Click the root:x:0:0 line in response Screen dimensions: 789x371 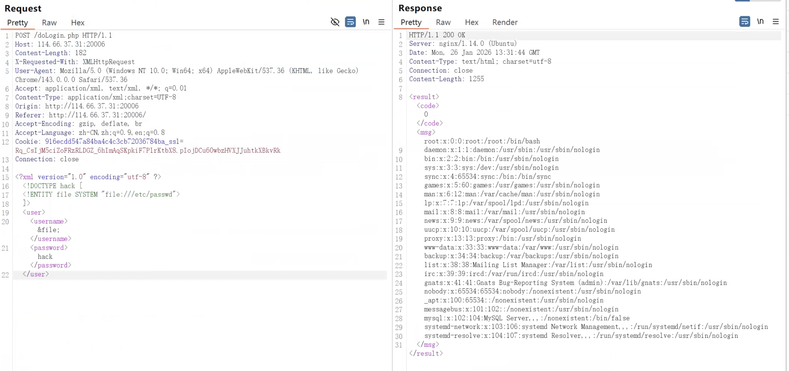tap(482, 141)
